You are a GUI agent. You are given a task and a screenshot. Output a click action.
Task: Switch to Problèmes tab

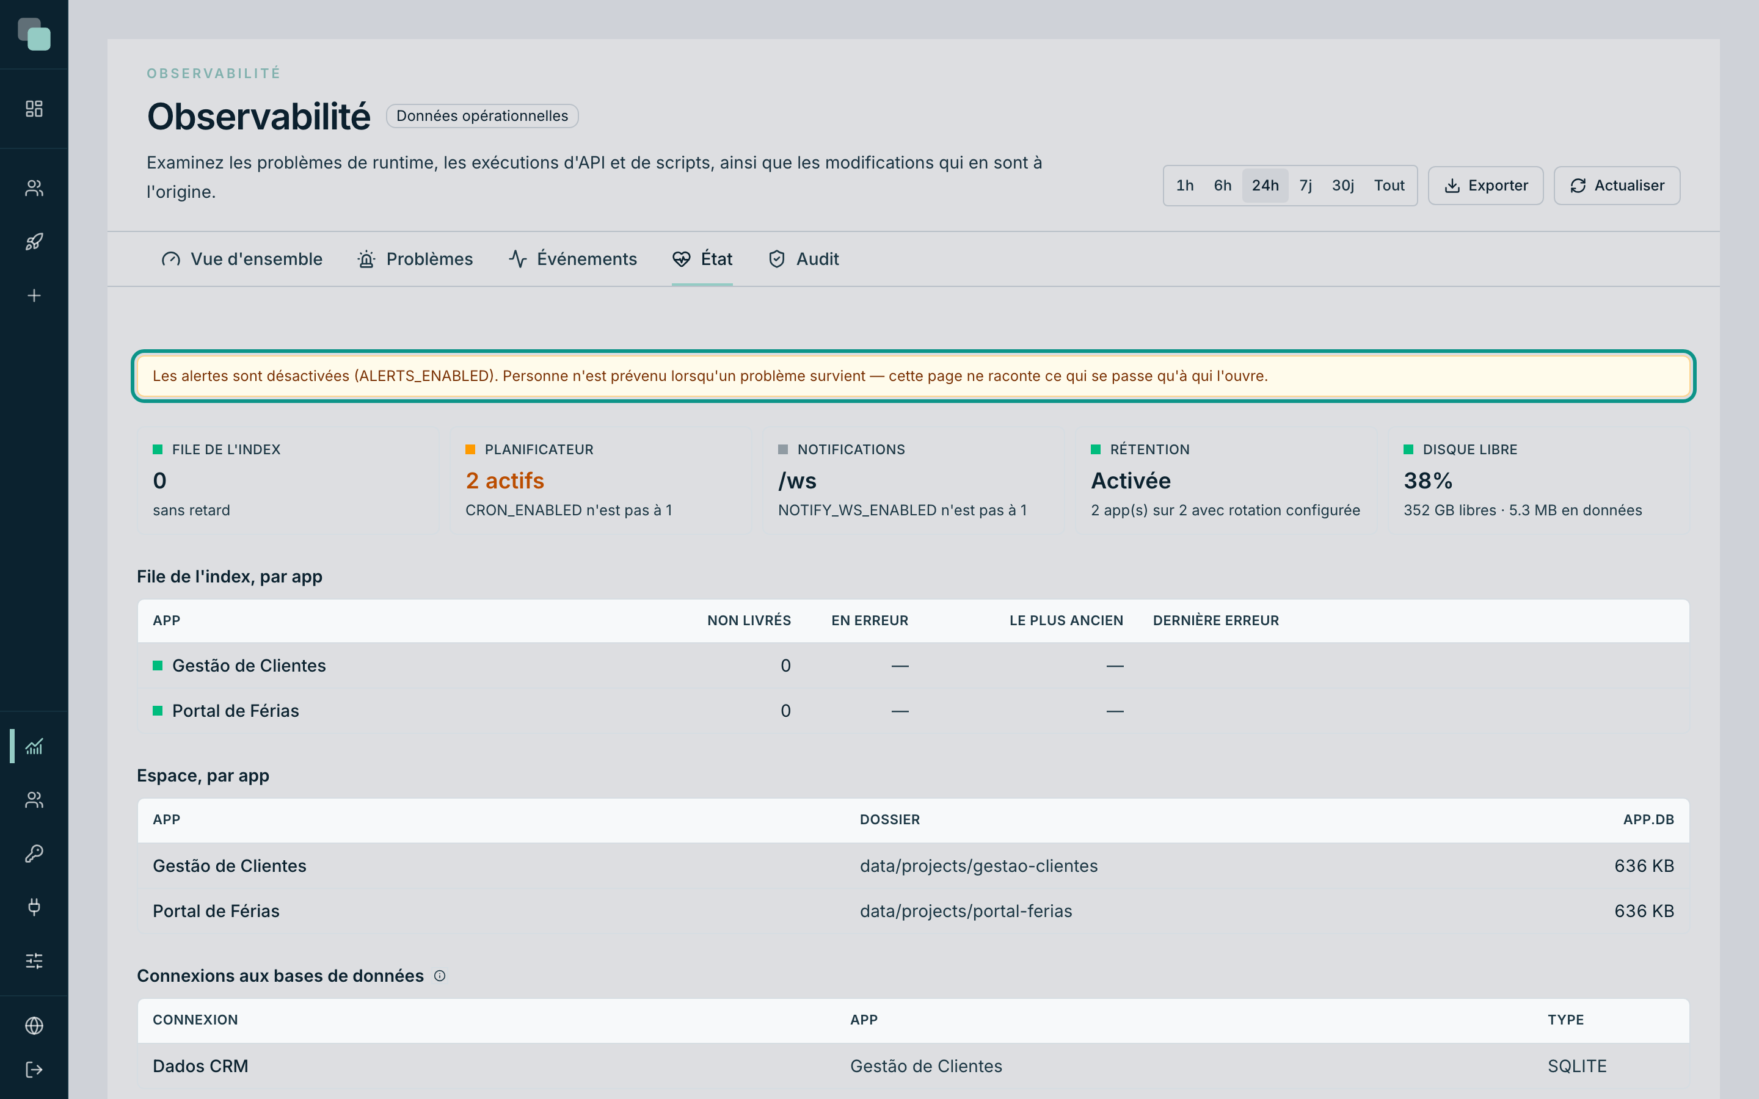tap(415, 259)
